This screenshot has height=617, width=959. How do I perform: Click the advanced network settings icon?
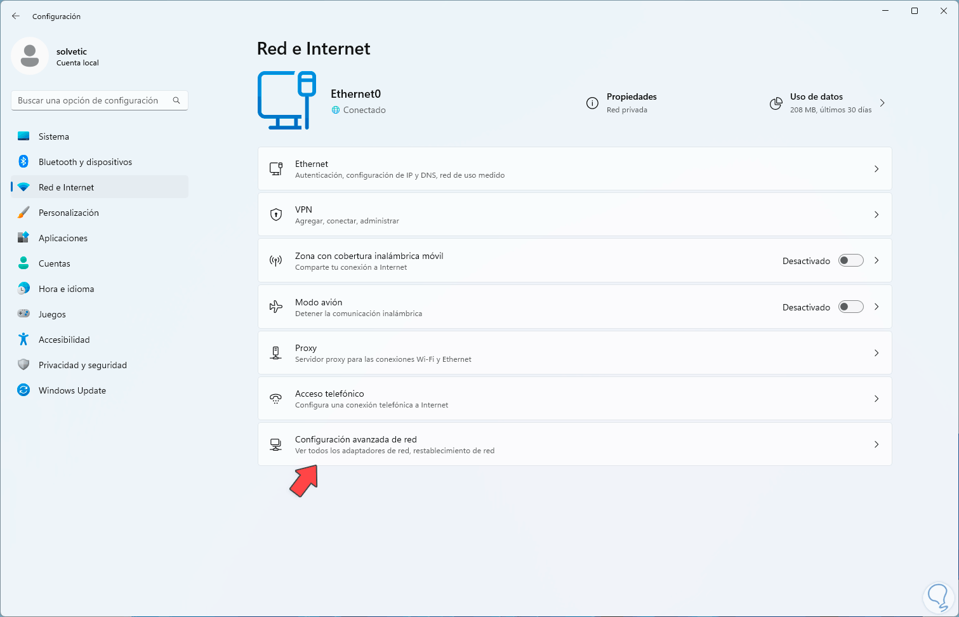(276, 444)
